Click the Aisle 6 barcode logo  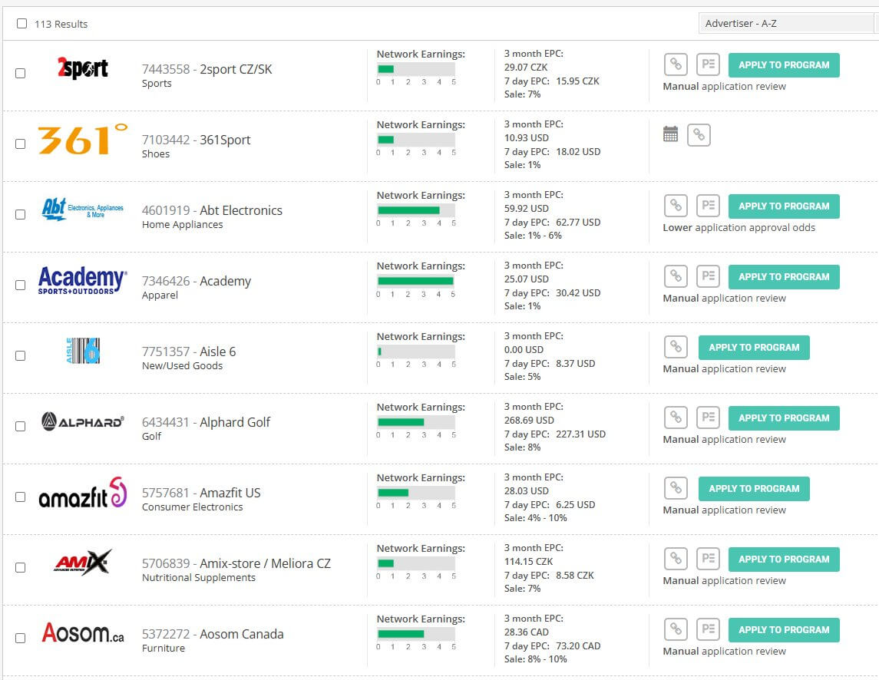tap(82, 351)
